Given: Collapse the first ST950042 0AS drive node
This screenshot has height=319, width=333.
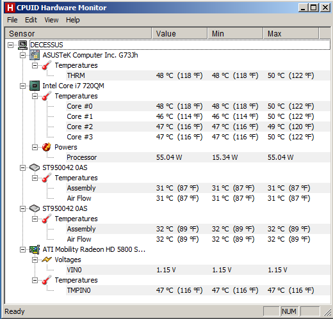Looking at the screenshot, I should tap(22, 167).
